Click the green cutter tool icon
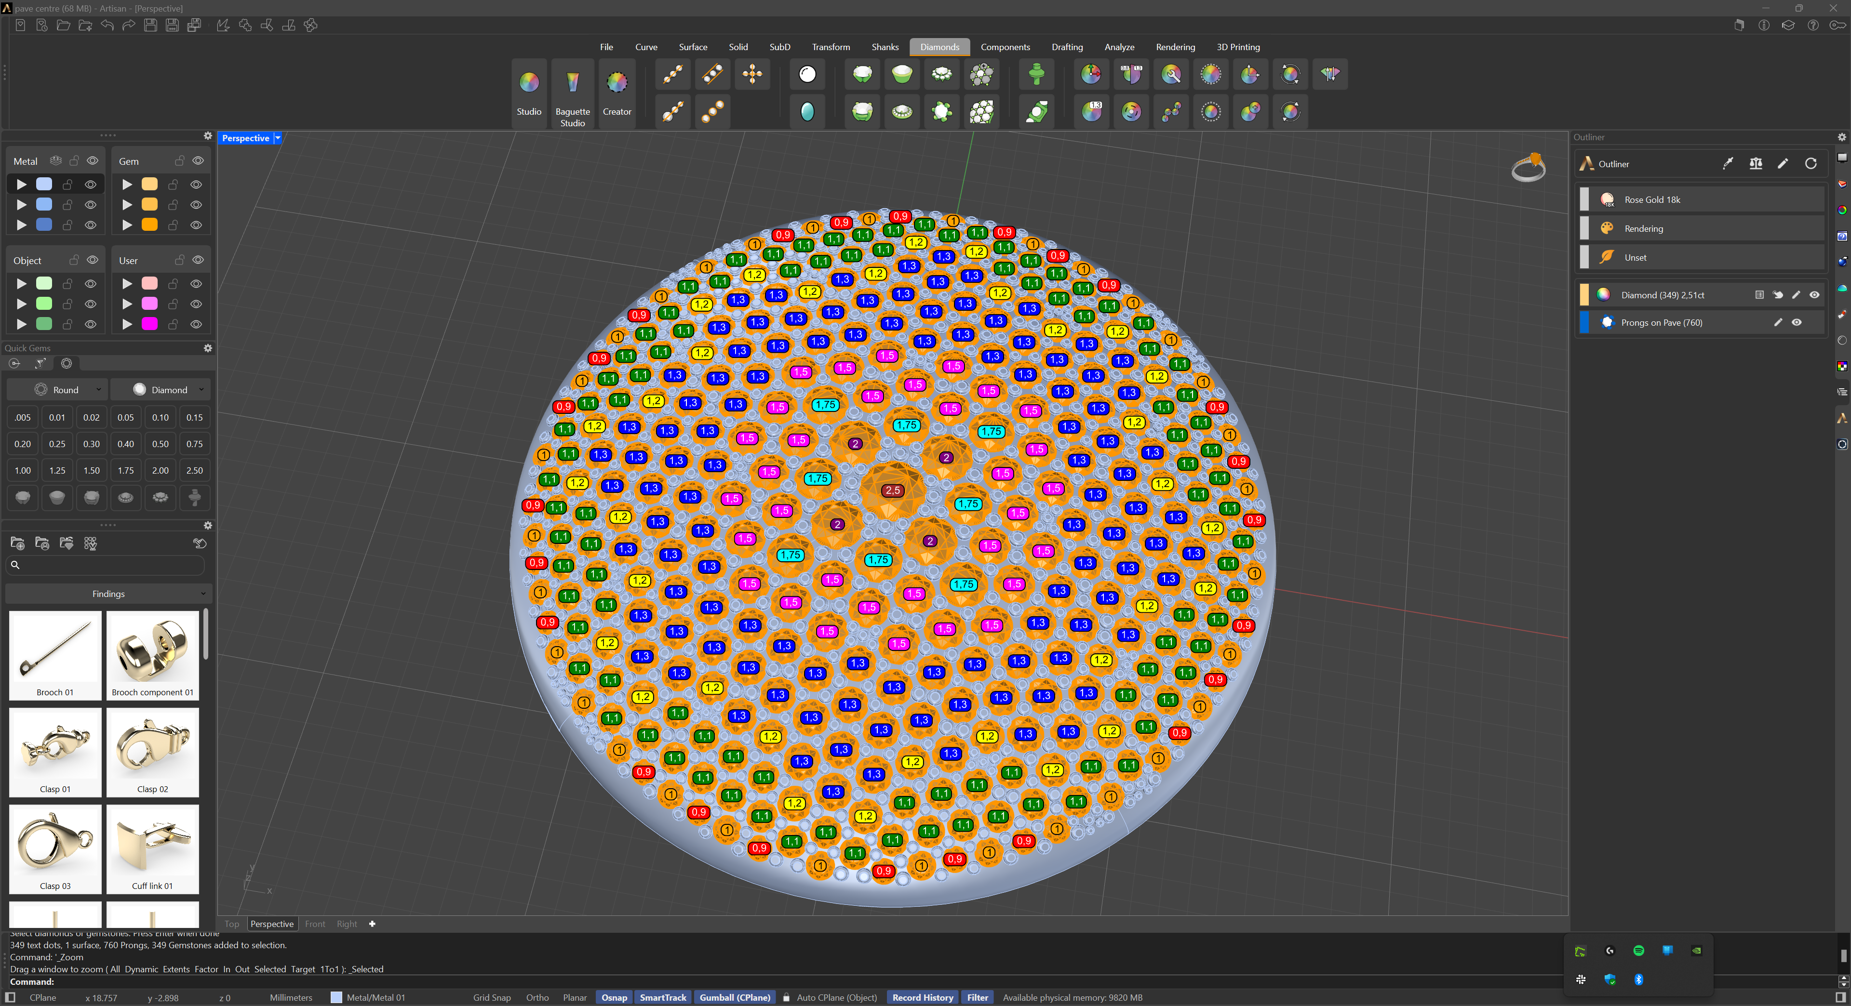The height and width of the screenshot is (1006, 1851). point(1036,74)
